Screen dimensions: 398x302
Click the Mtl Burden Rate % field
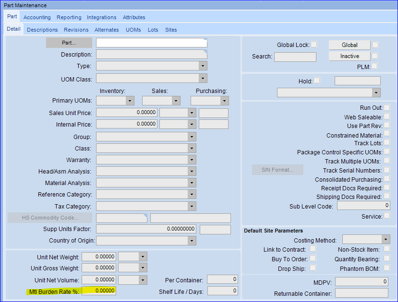pos(99,290)
